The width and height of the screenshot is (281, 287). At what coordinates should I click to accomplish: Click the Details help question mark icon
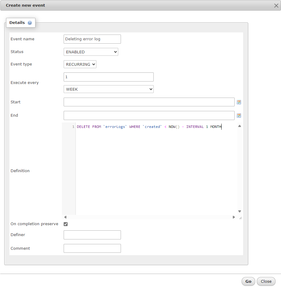[x=30, y=23]
